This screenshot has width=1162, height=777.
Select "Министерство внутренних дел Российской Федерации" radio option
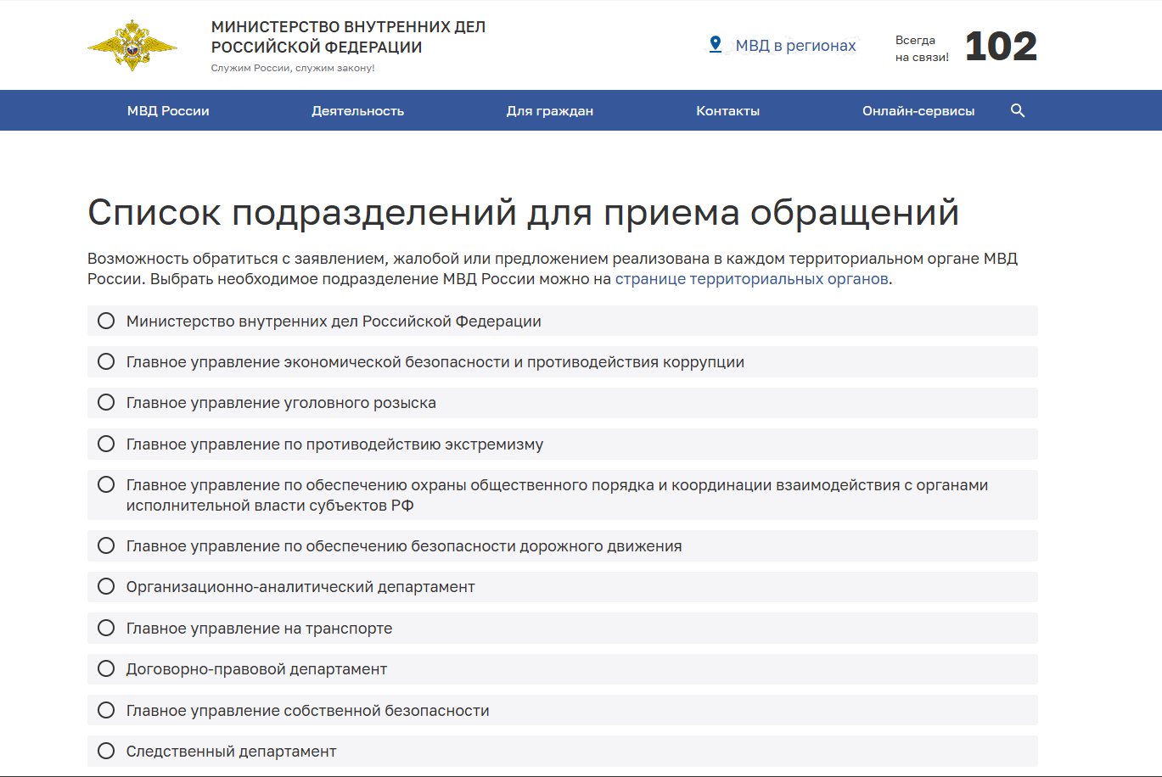pos(106,321)
